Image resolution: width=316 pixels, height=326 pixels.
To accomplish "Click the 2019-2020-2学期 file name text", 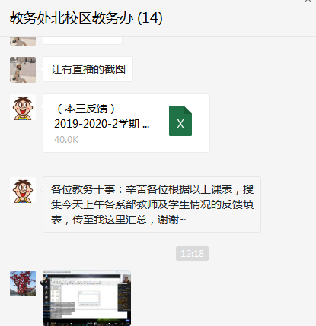I will coord(102,124).
